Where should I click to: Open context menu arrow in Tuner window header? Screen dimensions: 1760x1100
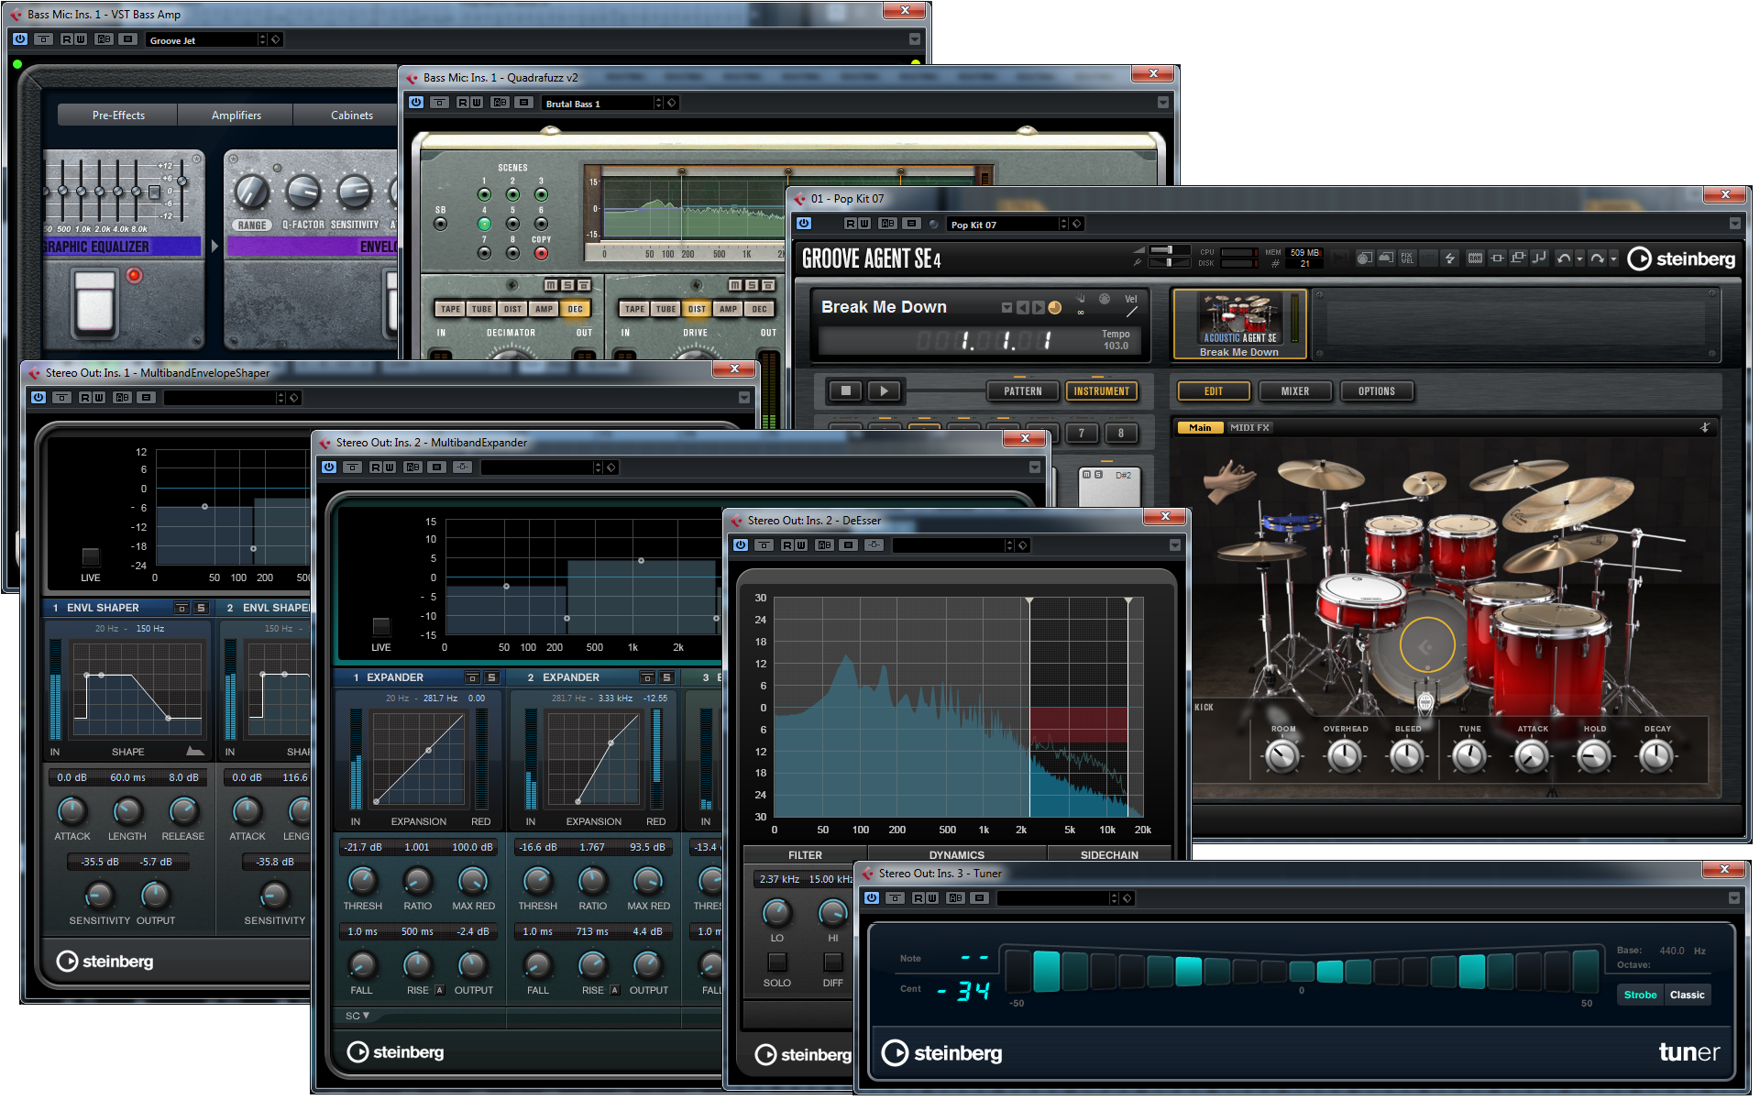(x=1734, y=898)
